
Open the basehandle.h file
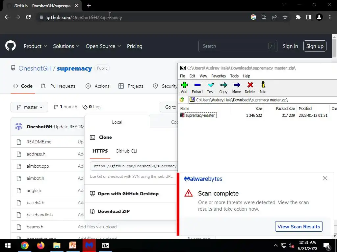tap(39, 215)
